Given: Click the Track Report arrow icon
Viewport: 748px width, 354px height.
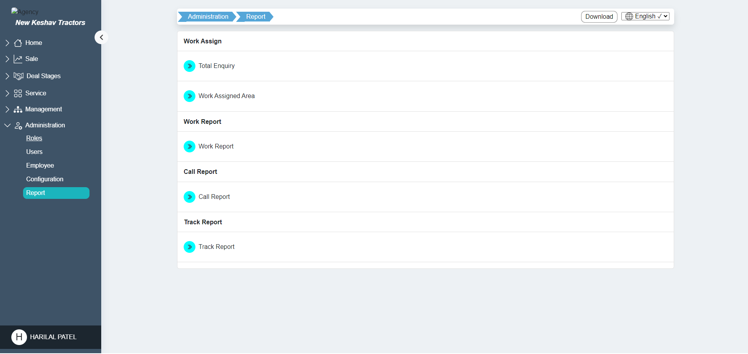Looking at the screenshot, I should pos(190,247).
